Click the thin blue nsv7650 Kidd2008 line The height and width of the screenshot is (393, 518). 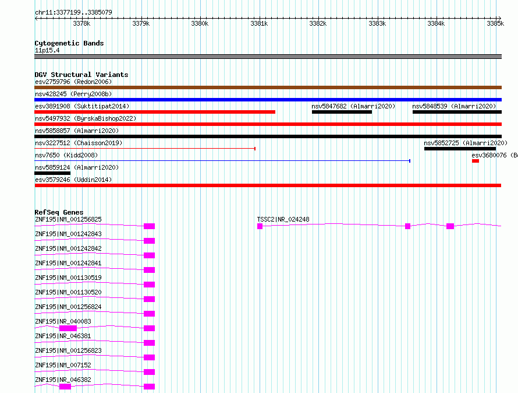pyautogui.click(x=222, y=161)
